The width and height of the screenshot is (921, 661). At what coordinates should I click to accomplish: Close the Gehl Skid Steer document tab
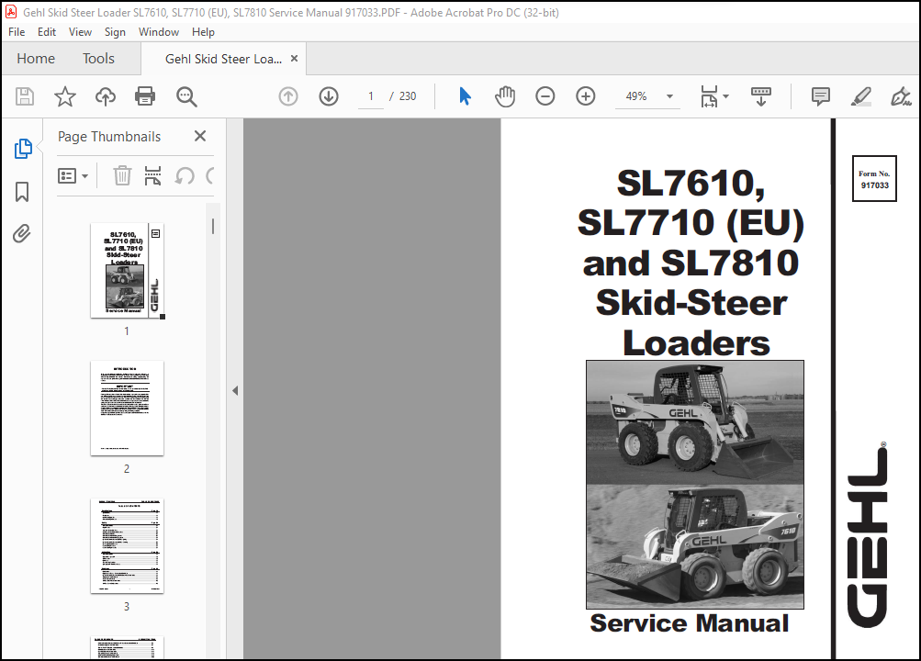[294, 58]
